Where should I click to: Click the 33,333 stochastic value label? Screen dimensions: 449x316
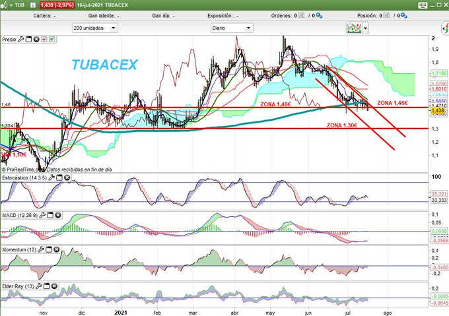coord(439,200)
